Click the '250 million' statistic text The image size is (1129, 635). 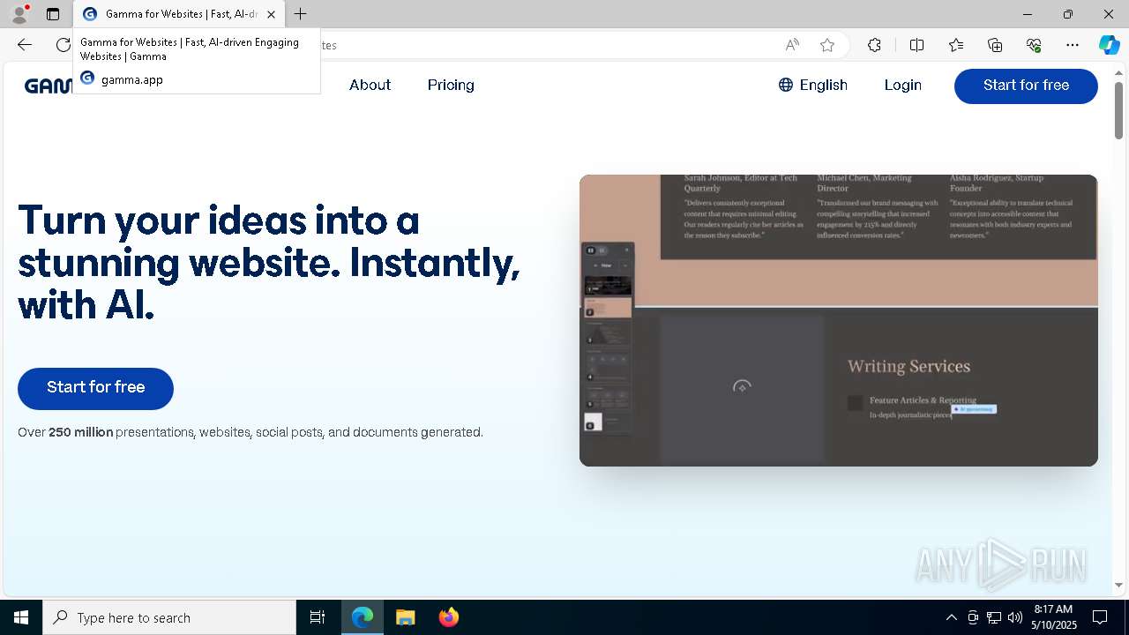tap(81, 432)
